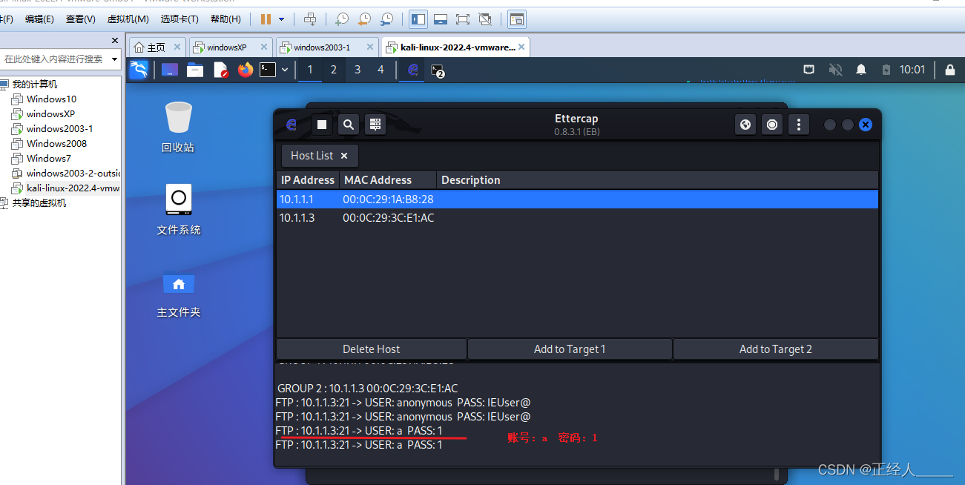Click Kali power manager battery icon
The image size is (965, 485).
[x=886, y=70]
